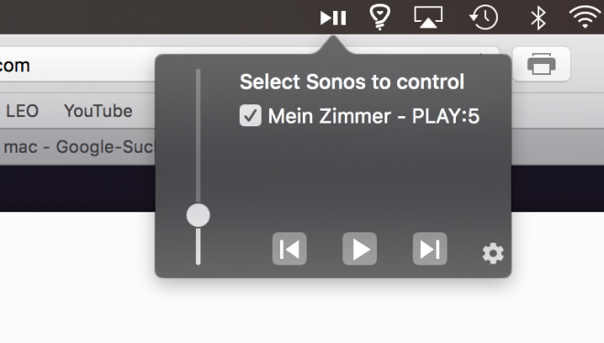
Task: Switch to the mac - Google-Suche tab
Action: (77, 147)
